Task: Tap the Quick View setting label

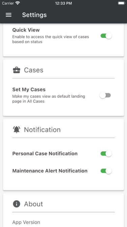Action: coord(26,30)
